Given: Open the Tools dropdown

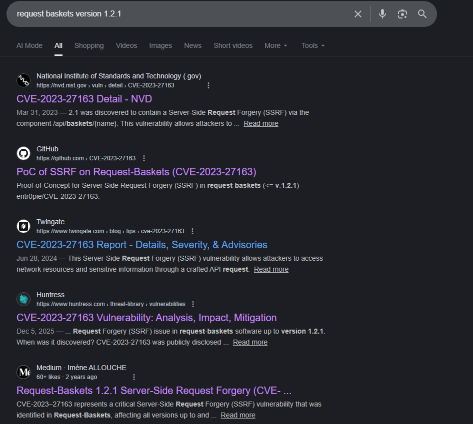Looking at the screenshot, I should coord(313,45).
